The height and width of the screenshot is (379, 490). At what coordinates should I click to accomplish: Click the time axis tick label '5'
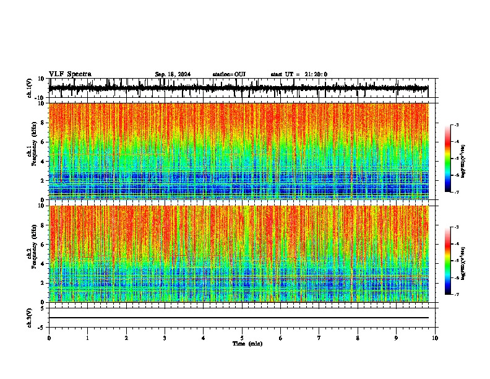(242, 338)
